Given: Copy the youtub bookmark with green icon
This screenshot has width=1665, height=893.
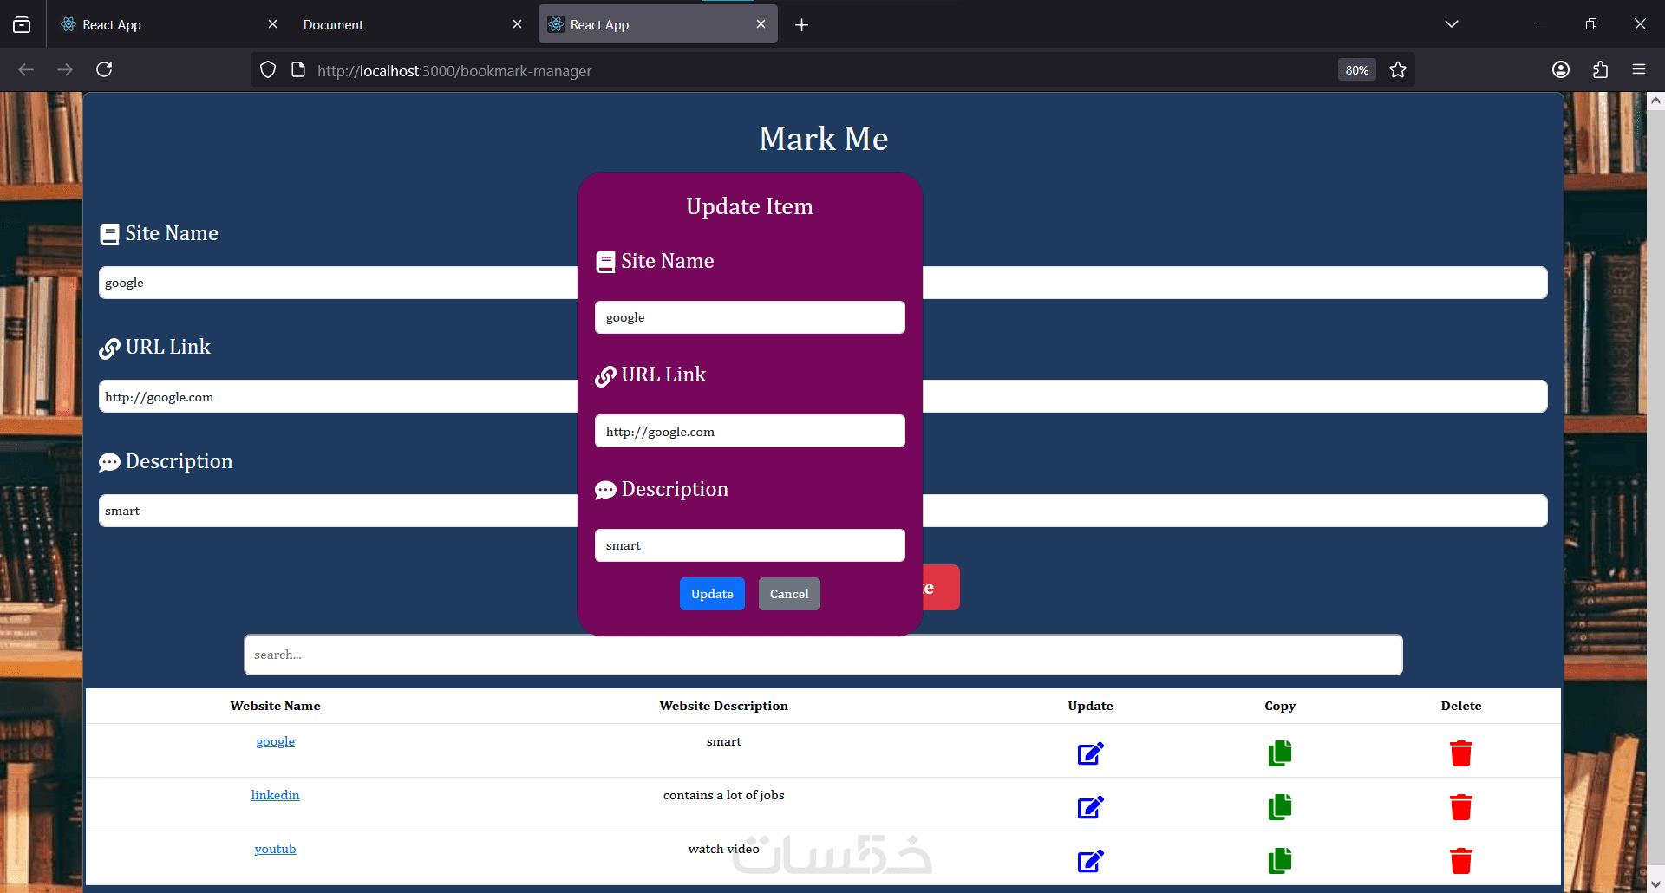Looking at the screenshot, I should (x=1280, y=861).
